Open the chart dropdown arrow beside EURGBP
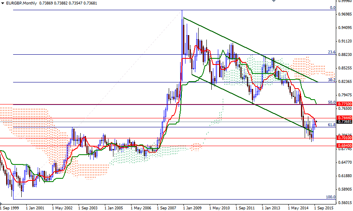The image size is (353, 211). [x=2, y=3]
